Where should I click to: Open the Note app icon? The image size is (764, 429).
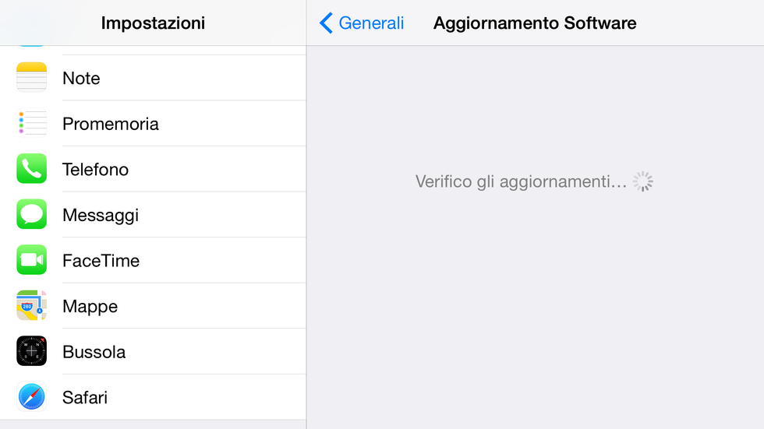pyautogui.click(x=32, y=77)
